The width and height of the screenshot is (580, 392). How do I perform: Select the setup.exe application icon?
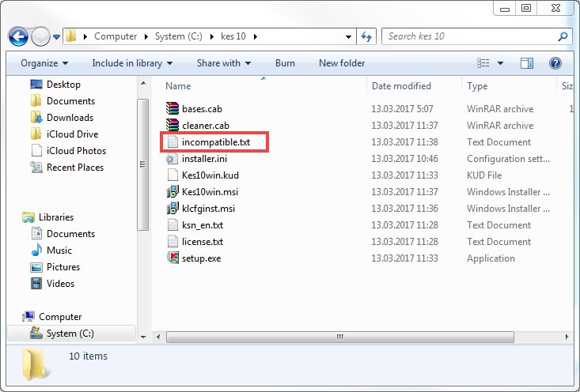click(172, 258)
